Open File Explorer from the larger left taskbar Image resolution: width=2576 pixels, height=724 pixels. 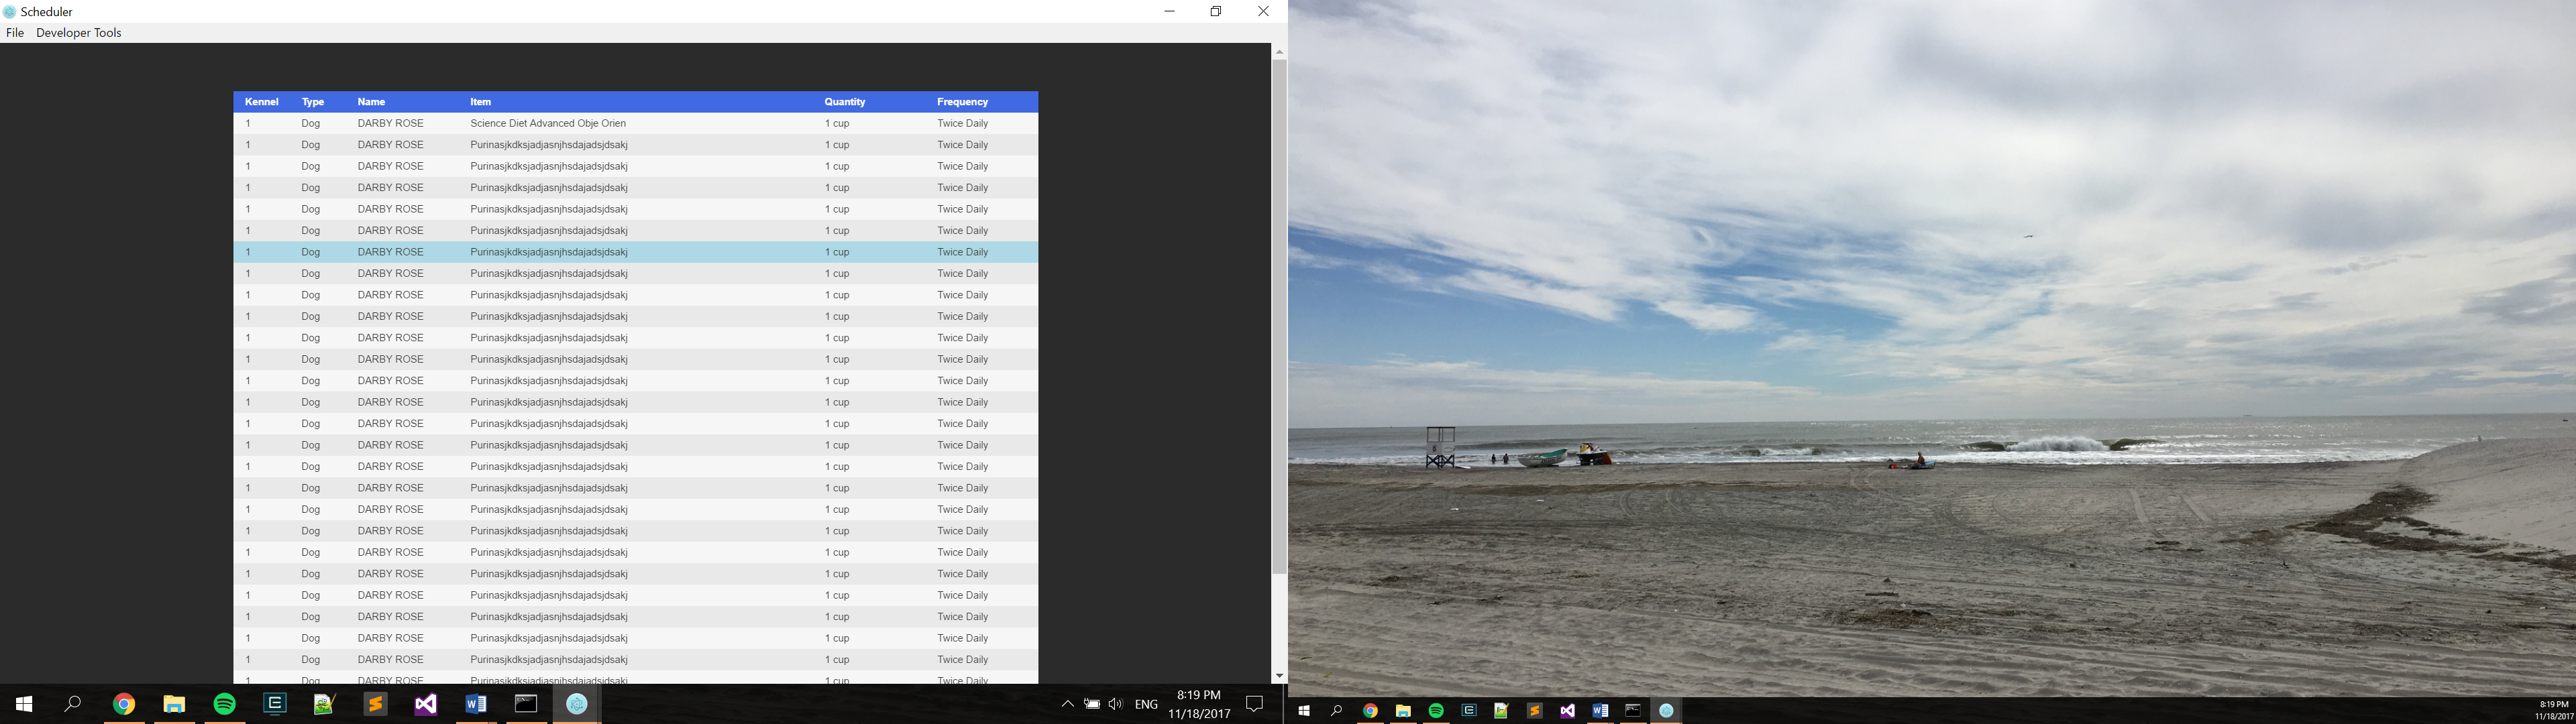(x=174, y=704)
